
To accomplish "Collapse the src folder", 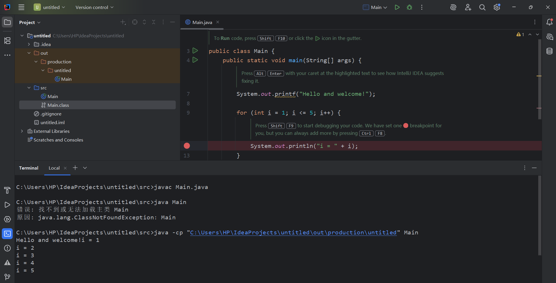I will (x=29, y=88).
